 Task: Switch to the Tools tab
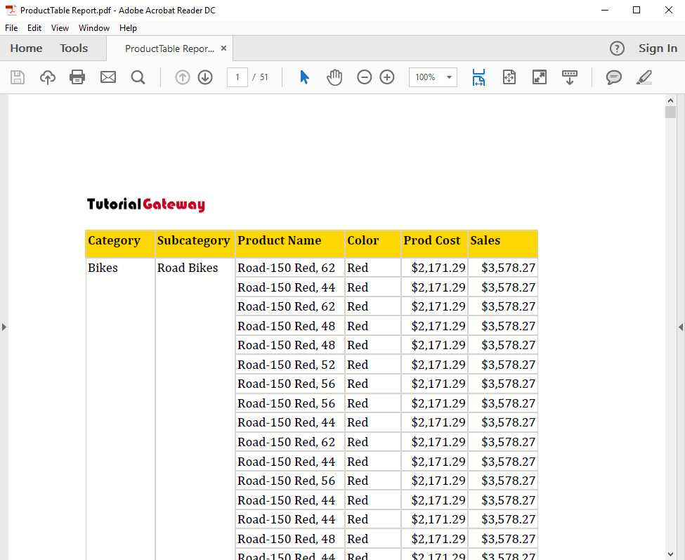pos(74,48)
